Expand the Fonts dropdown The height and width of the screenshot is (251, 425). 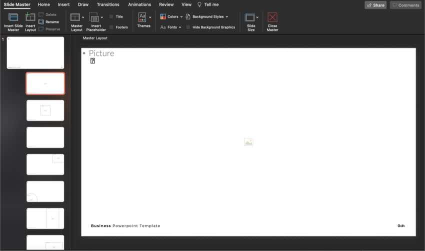click(171, 27)
